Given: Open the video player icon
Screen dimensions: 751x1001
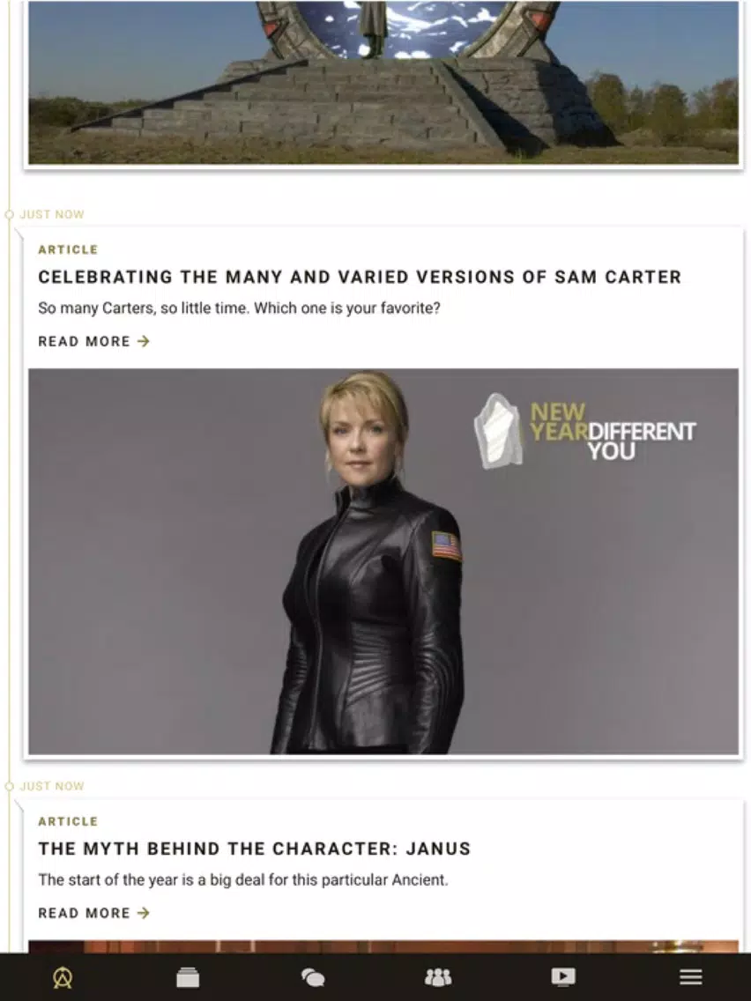Looking at the screenshot, I should point(563,976).
